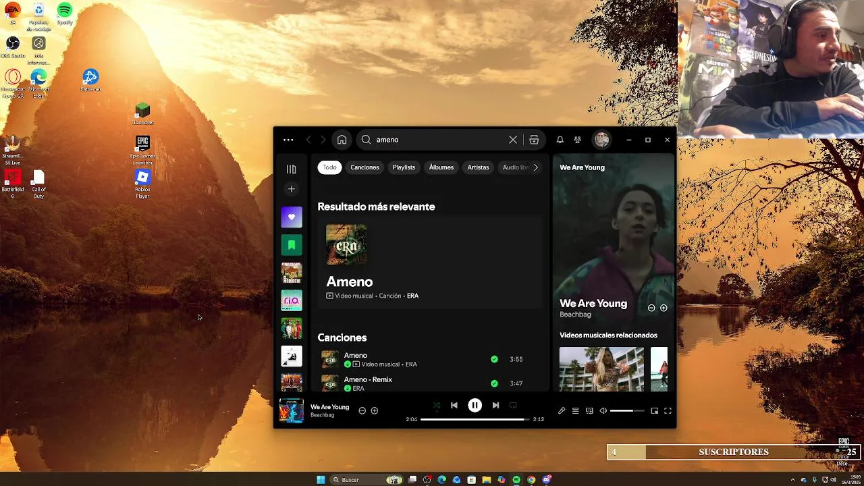Filter results by Artistas
Viewport: 864px width, 486px height.
point(478,167)
